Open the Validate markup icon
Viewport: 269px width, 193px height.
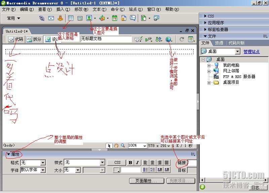[138, 39]
